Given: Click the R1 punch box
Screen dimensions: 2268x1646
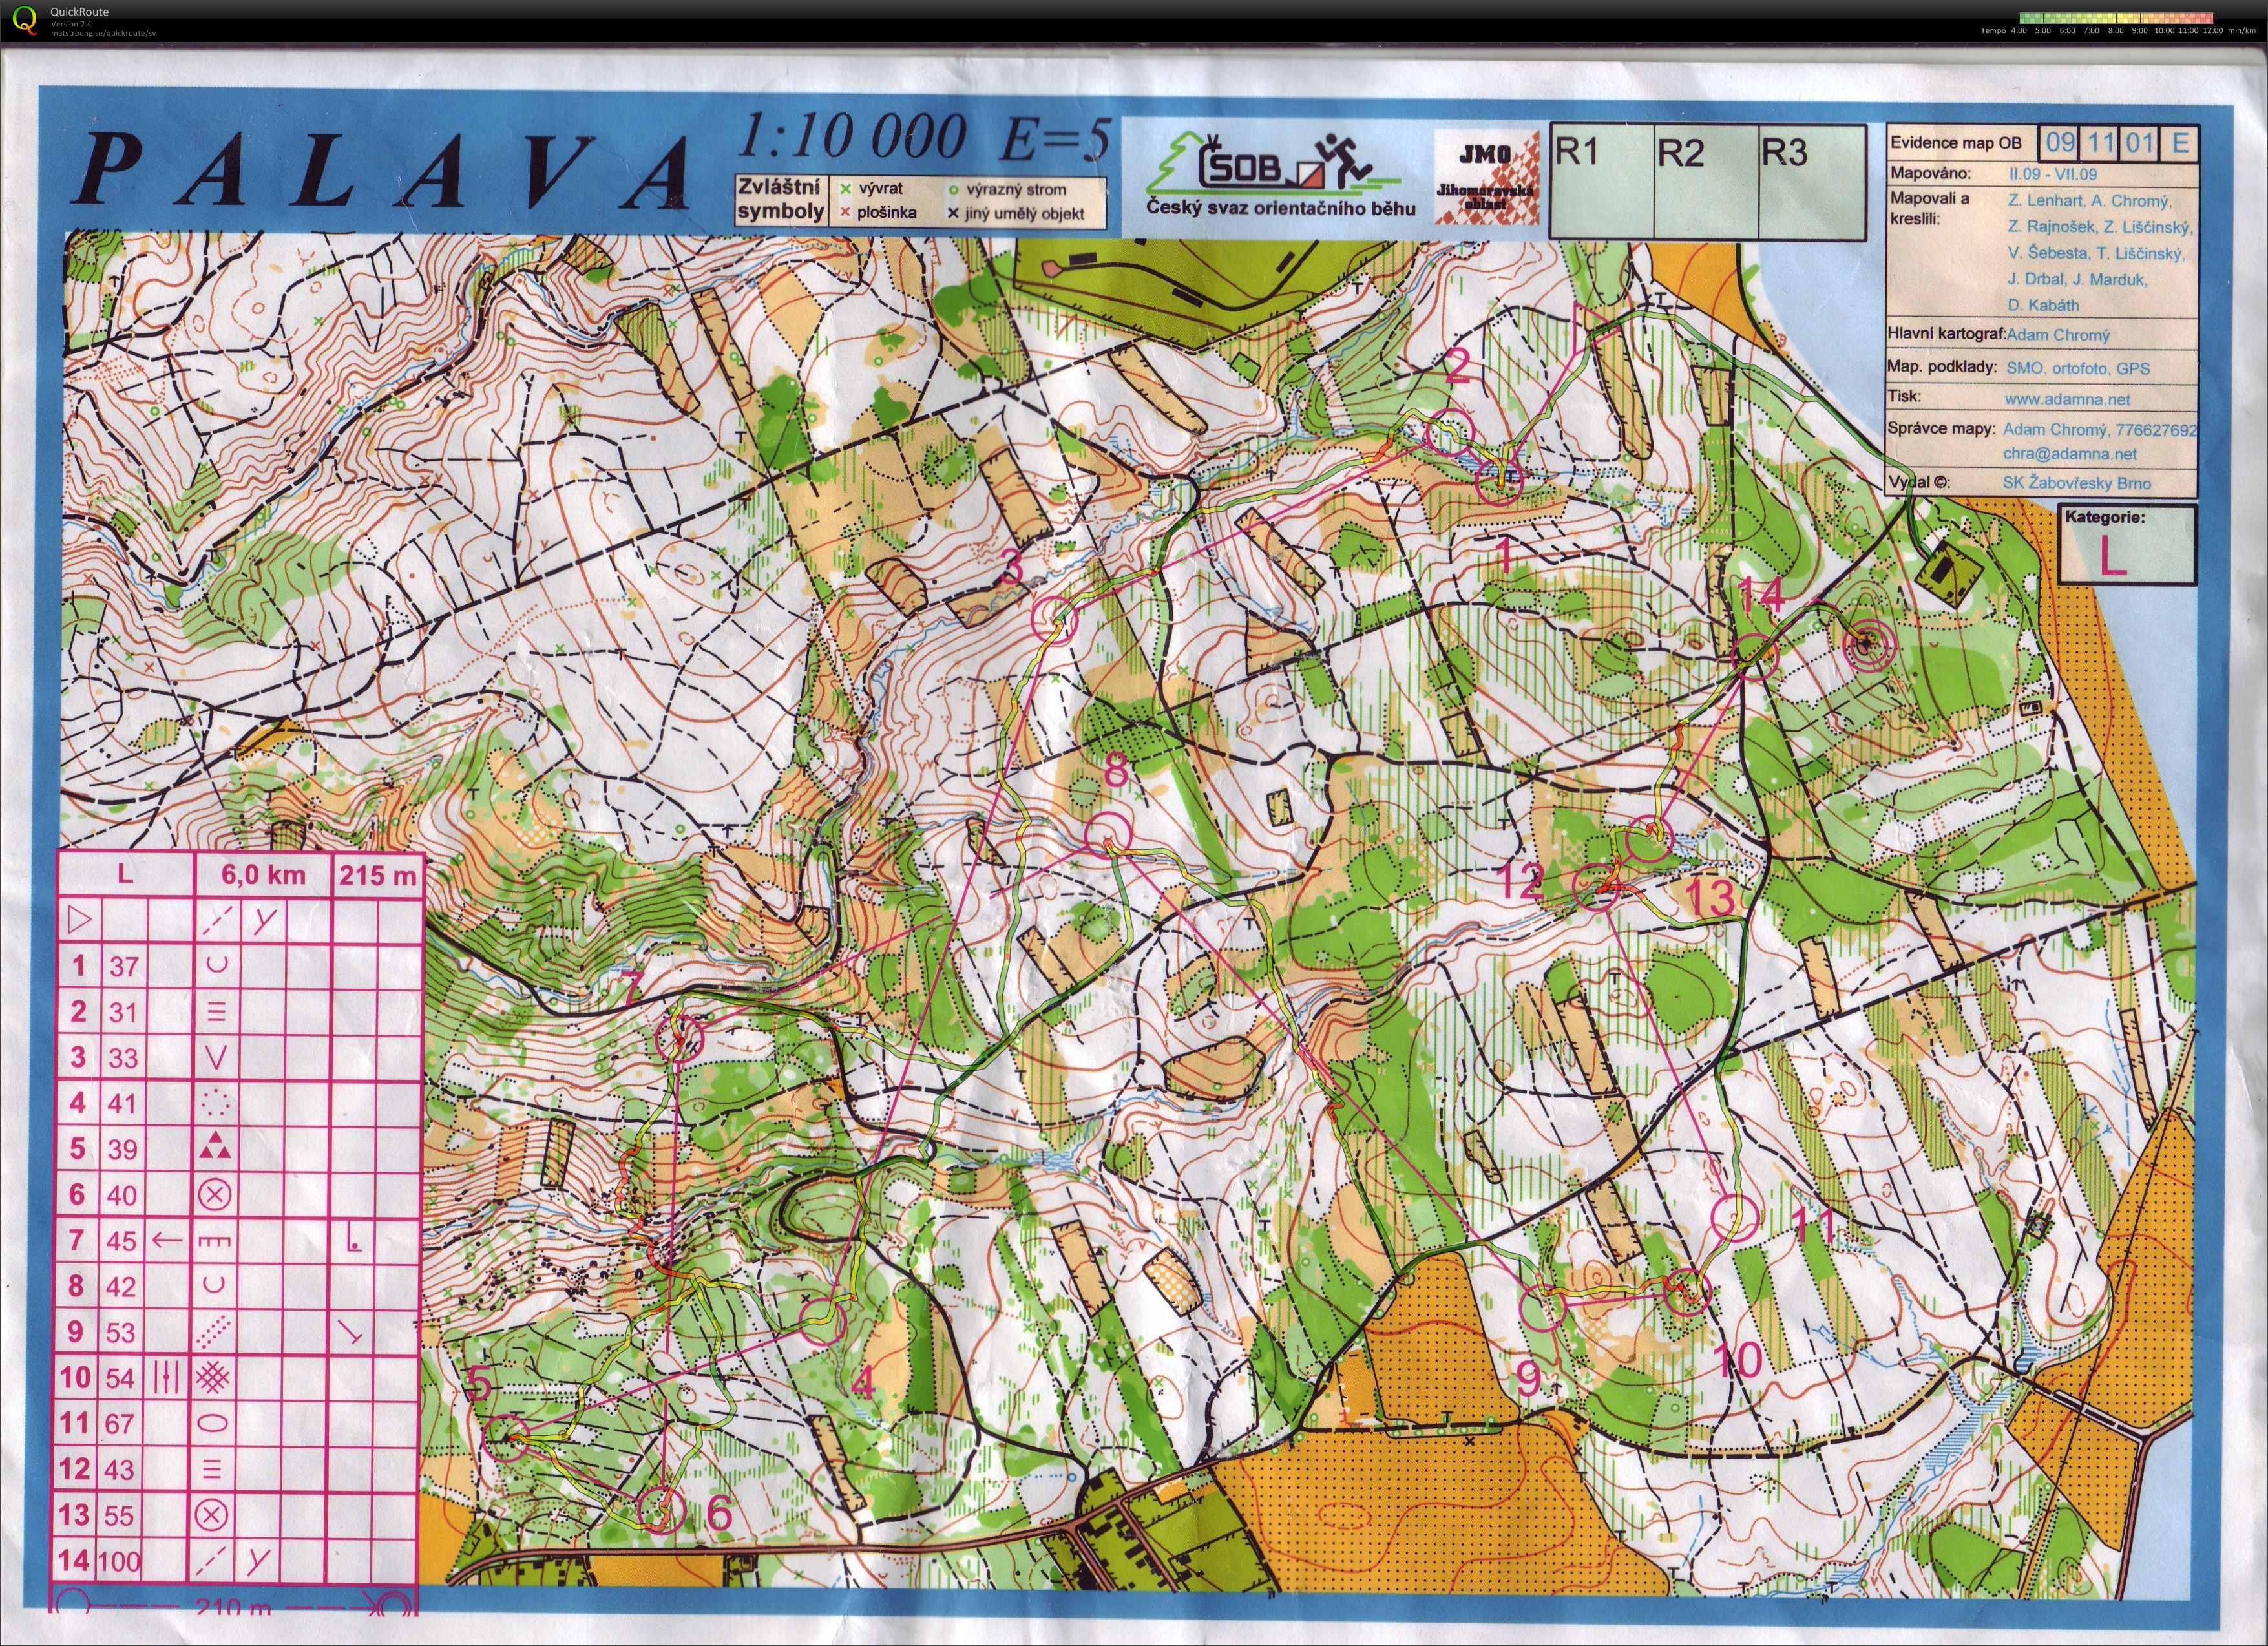Looking at the screenshot, I should pyautogui.click(x=1601, y=182).
